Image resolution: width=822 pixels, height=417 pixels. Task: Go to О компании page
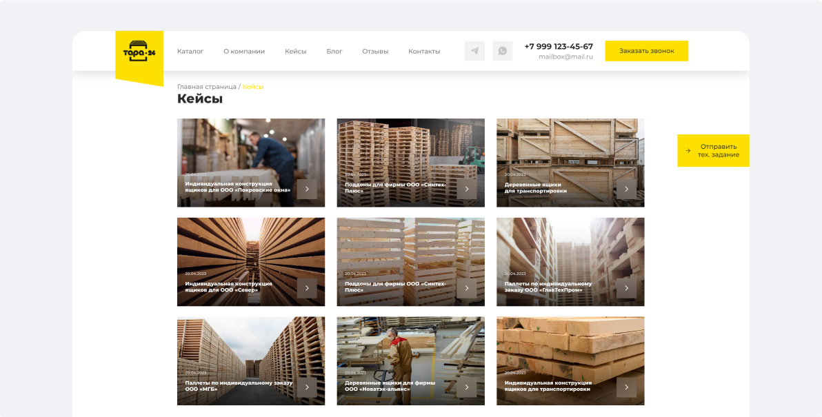click(x=244, y=51)
